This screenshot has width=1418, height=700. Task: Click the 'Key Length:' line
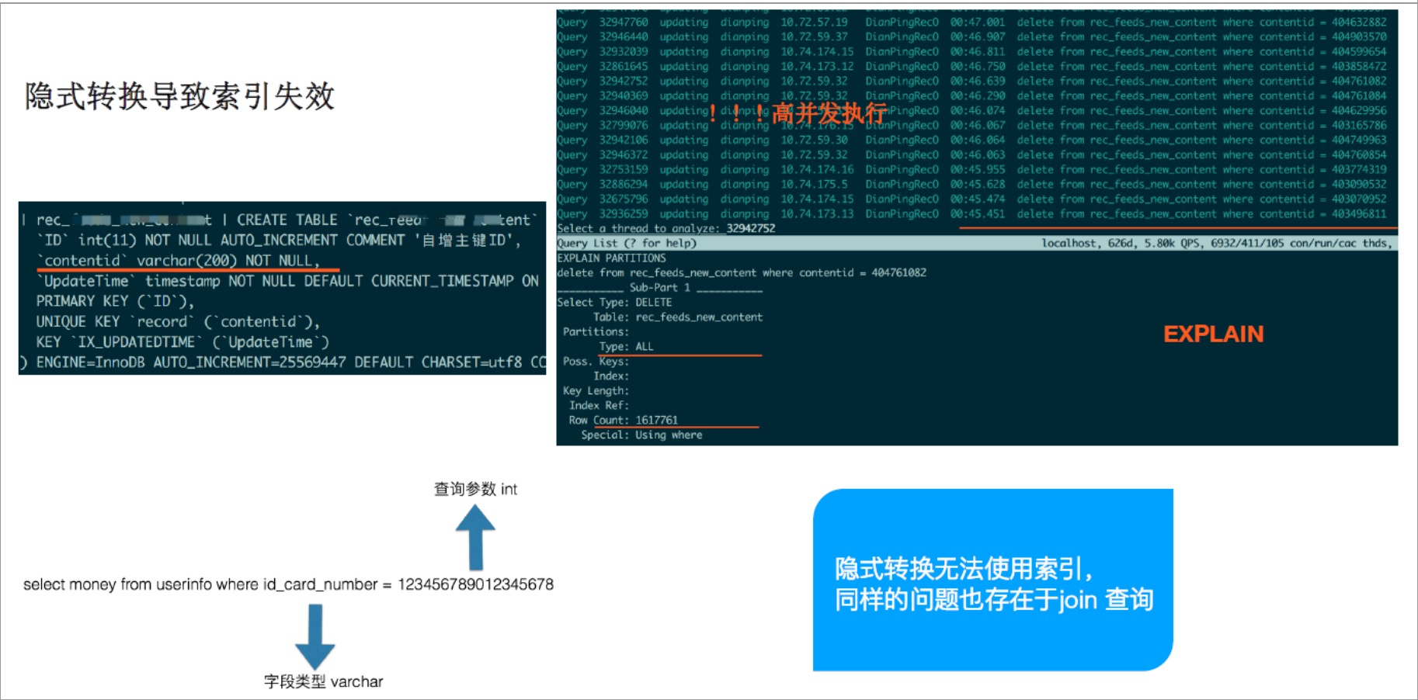pyautogui.click(x=596, y=390)
